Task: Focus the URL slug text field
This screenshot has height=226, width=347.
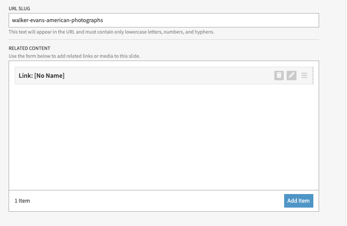Action: click(x=163, y=20)
